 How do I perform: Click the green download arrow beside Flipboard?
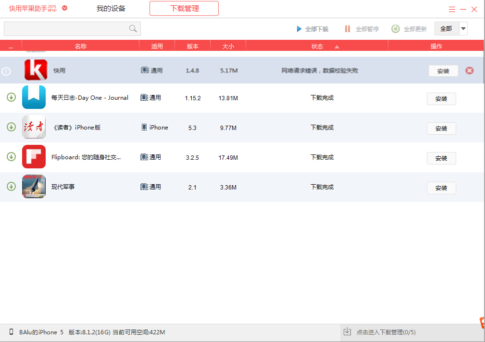(x=11, y=156)
